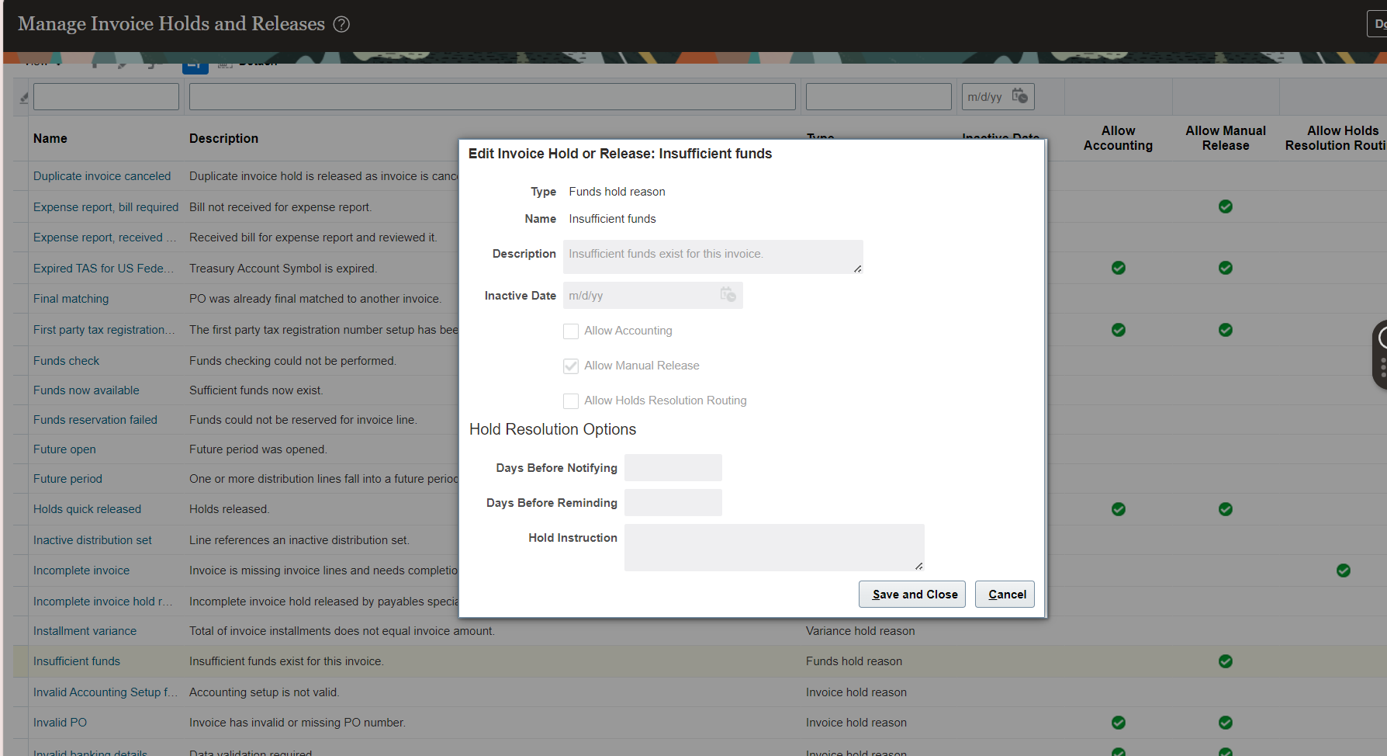Viewport: 1387px width, 756px height.
Task: Cancel the Edit Invoice Hold dialog
Action: 1004,594
